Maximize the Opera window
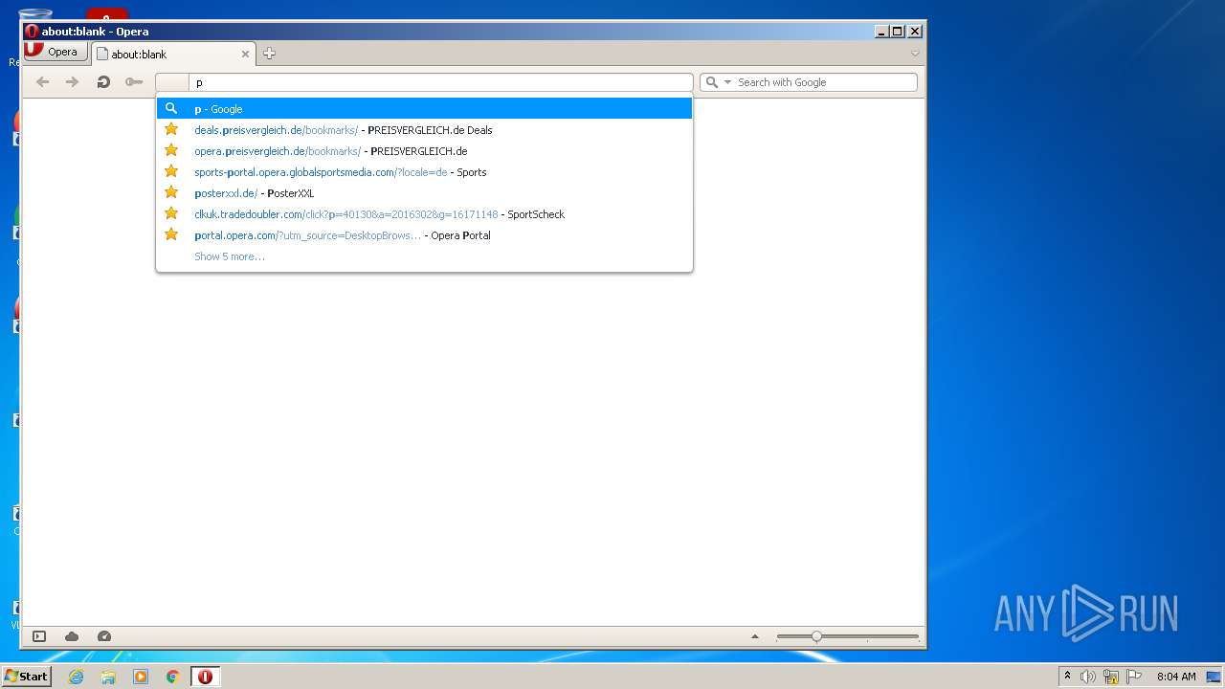This screenshot has height=689, width=1225. 898,32
